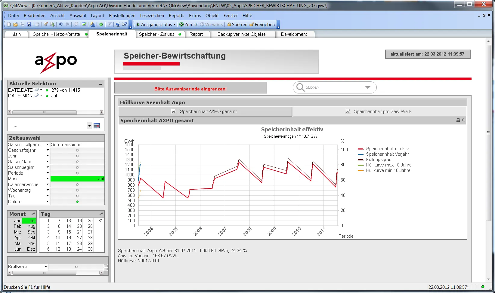Open help topics question mark icon
The height and width of the screenshot is (293, 495).
(x=118, y=24)
